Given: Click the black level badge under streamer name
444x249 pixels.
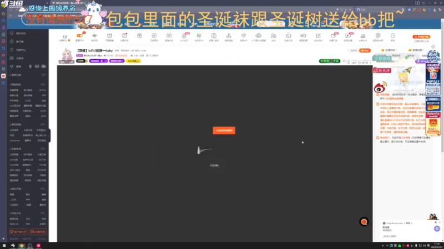Looking at the screenshot, I should 80,61.
